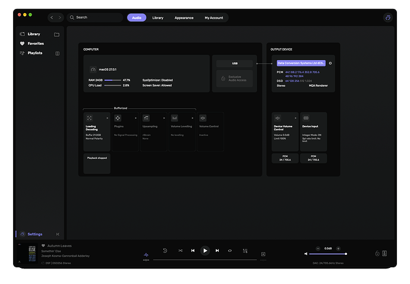This screenshot has width=410, height=284.
Task: Click the Search field
Action: [x=95, y=17]
